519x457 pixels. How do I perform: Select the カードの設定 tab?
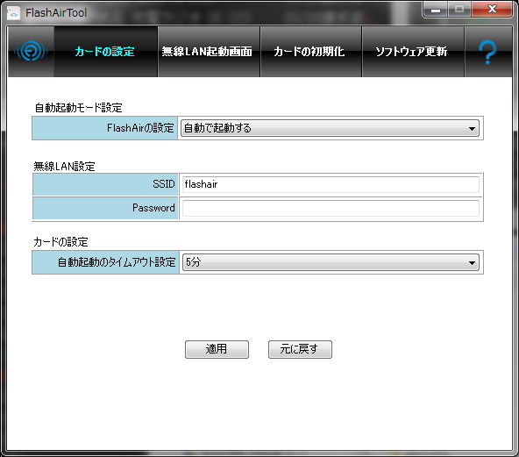coord(105,52)
